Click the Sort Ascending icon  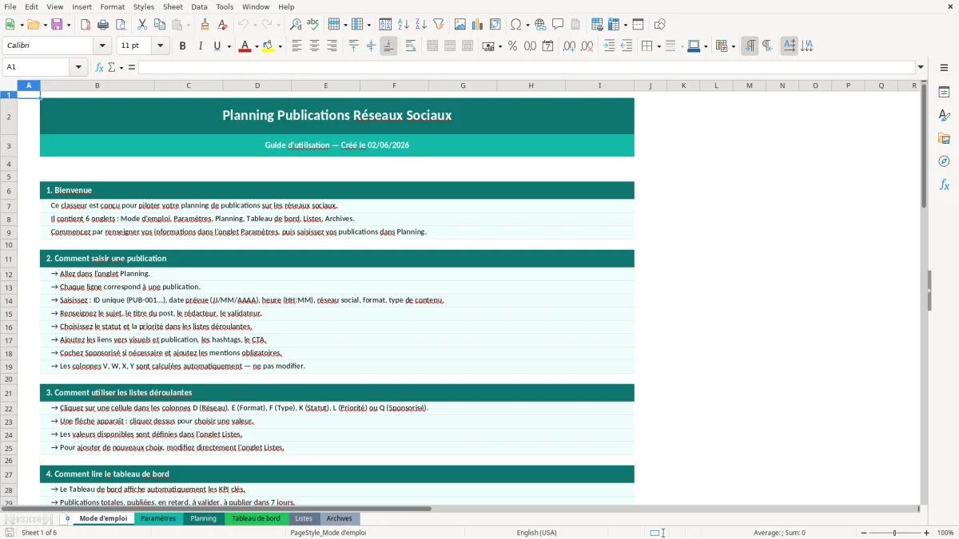(404, 25)
